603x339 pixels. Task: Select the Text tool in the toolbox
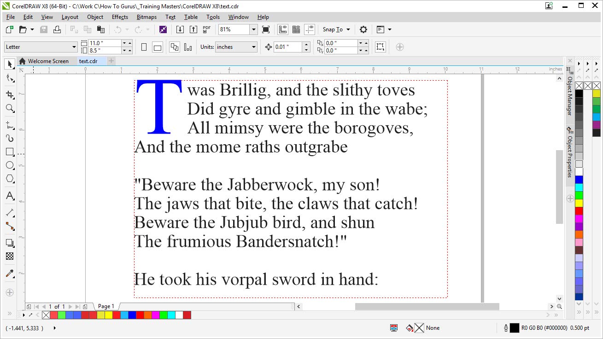[10, 196]
